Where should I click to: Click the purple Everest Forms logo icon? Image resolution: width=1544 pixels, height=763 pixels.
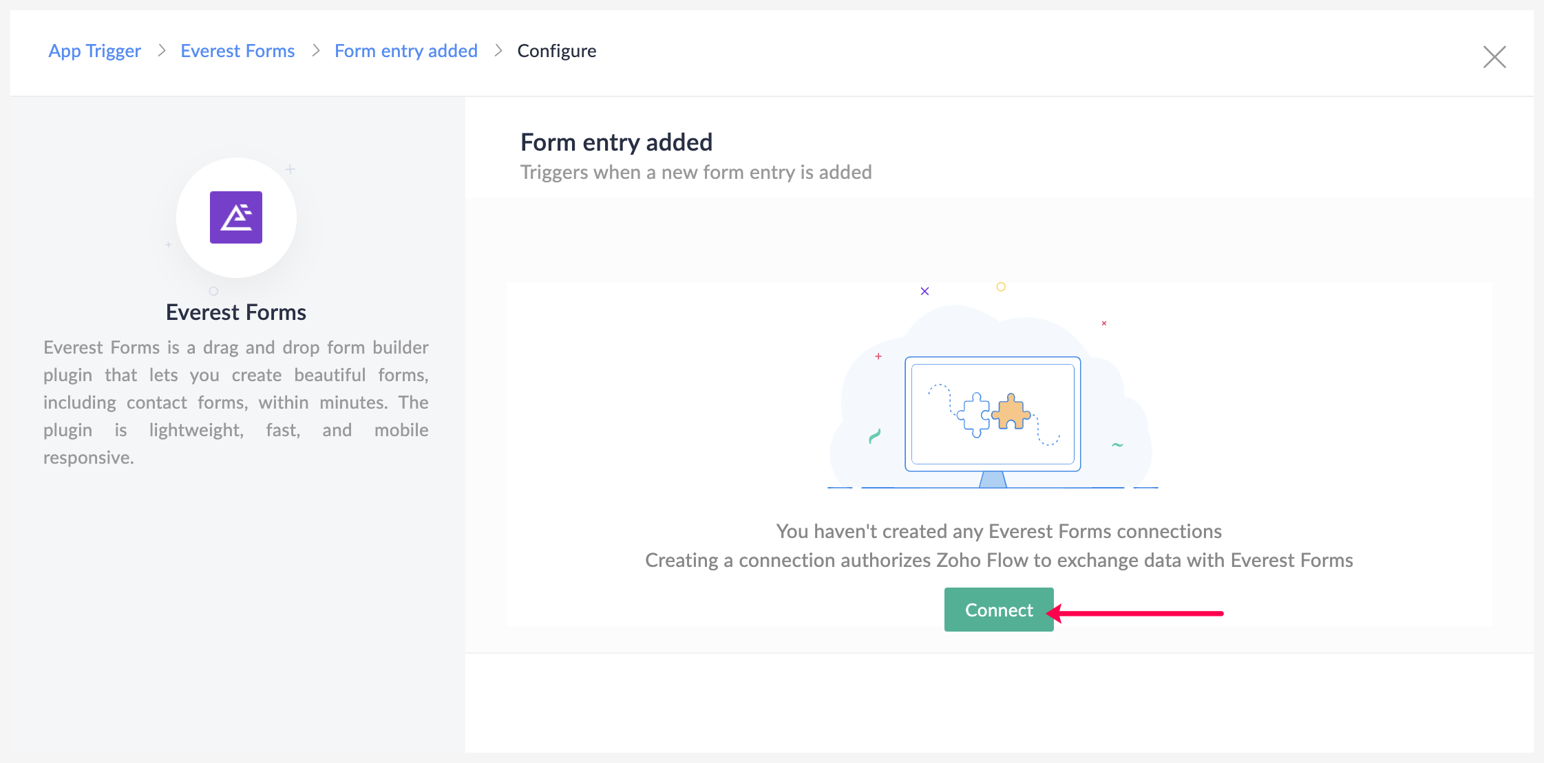(236, 217)
